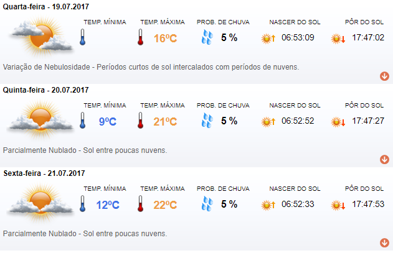Click the sunrise icon next to 06:53:09
Image resolution: width=393 pixels, height=253 pixels.
[268, 39]
